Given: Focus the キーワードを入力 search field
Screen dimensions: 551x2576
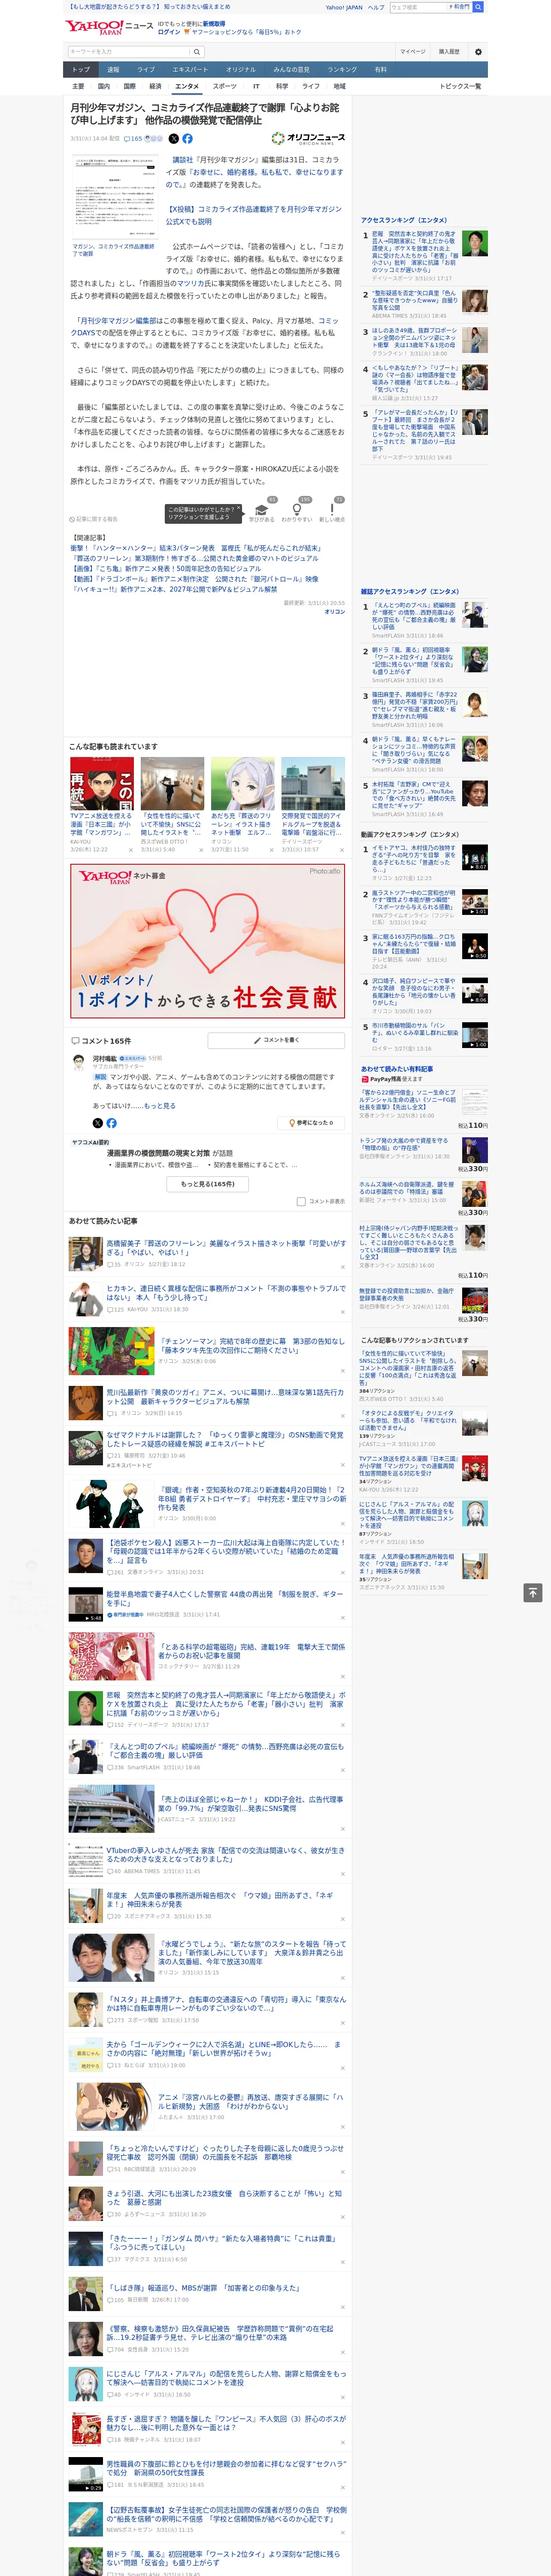Looking at the screenshot, I should [x=129, y=52].
